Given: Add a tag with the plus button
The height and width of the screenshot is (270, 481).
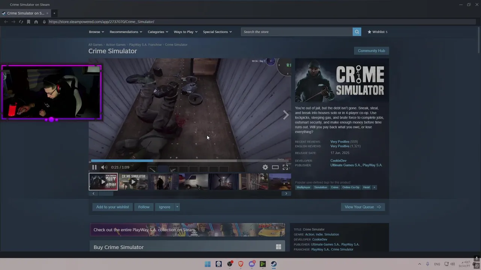Looking at the screenshot, I should pyautogui.click(x=374, y=187).
